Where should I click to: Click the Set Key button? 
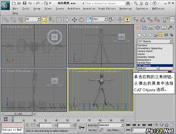pos(93,130)
